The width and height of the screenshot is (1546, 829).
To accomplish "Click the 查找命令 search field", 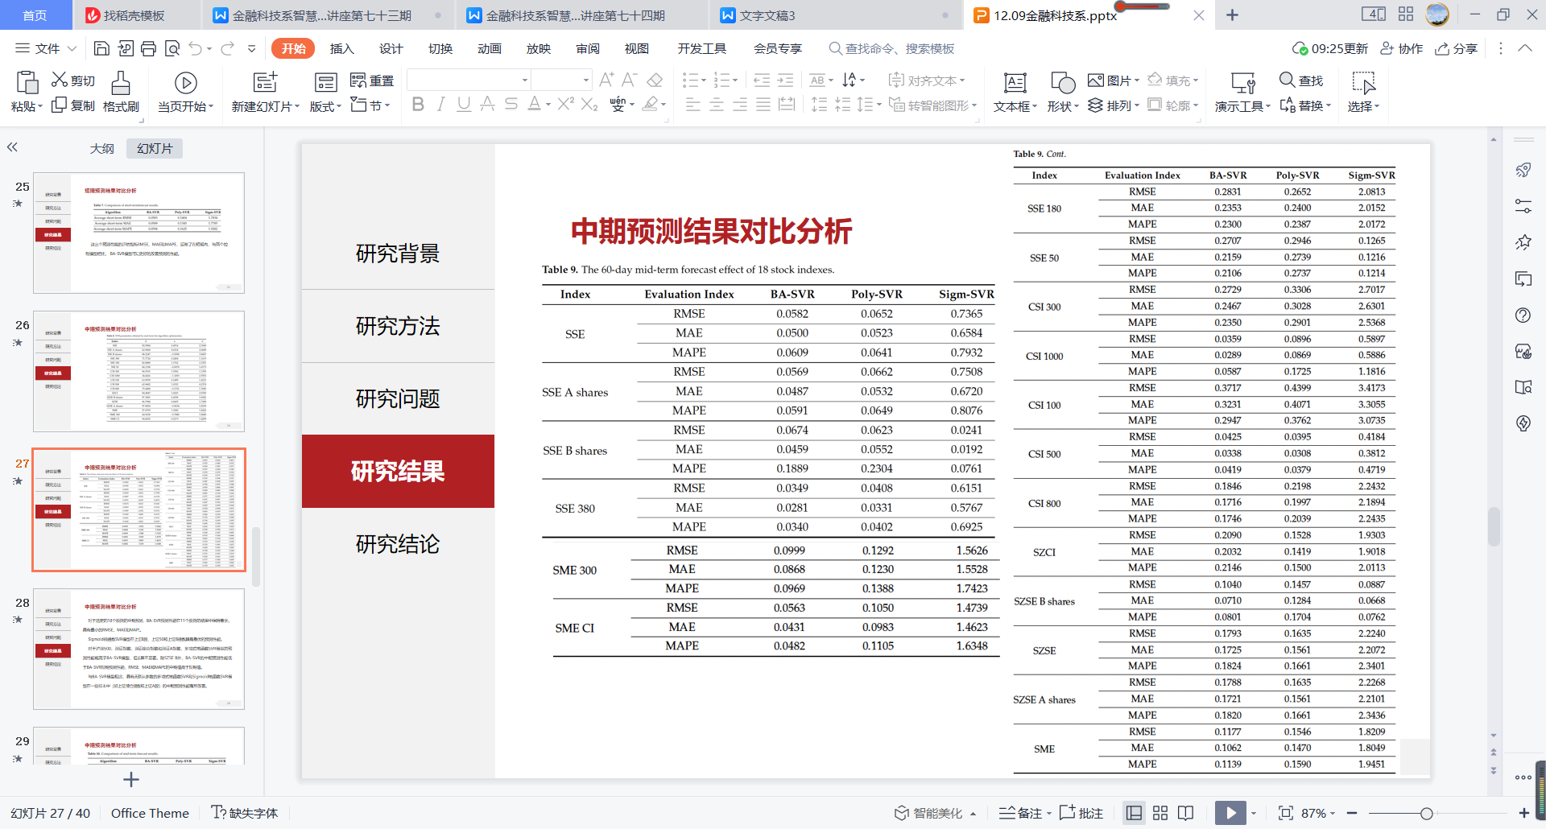I will pos(891,48).
